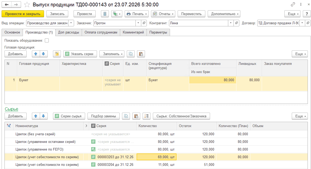Copy rows in Готовая продукция toolbar
The image size is (311, 169).
[131, 54]
